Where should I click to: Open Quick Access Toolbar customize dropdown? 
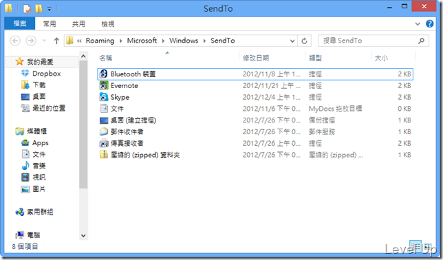point(49,10)
